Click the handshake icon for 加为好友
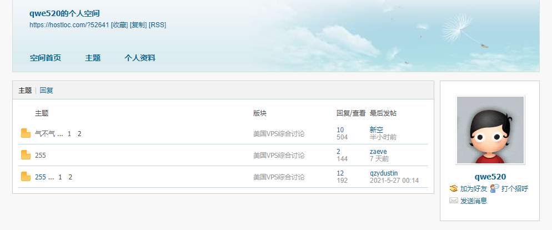 (x=453, y=188)
